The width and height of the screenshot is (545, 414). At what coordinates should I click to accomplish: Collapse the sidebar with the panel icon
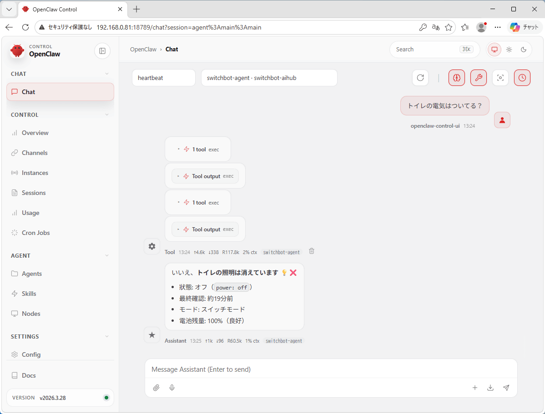click(x=102, y=51)
